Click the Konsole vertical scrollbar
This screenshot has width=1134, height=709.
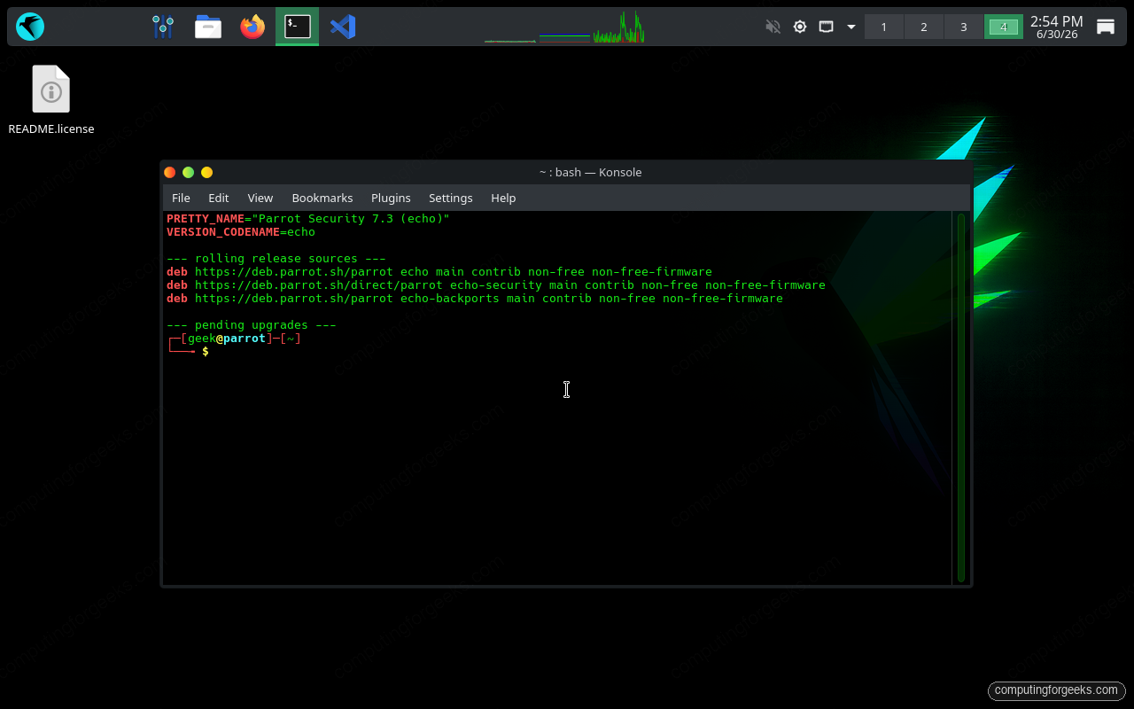[960, 397]
